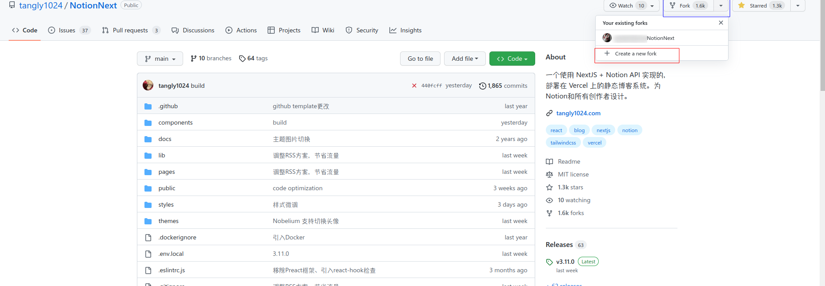The height and width of the screenshot is (286, 825).
Task: Select the notion topic tag
Action: click(629, 130)
